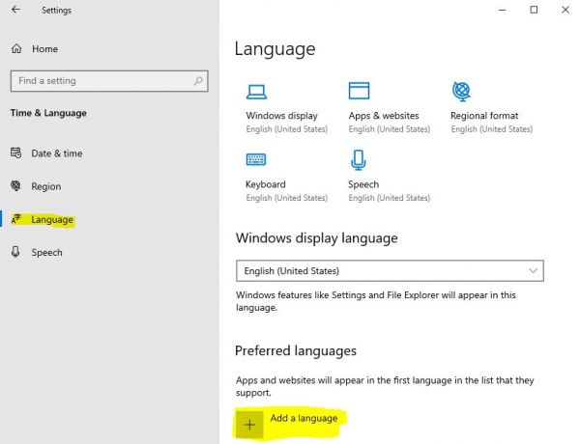580x444 pixels.
Task: Click the Windows display monitor icon
Action: point(256,92)
